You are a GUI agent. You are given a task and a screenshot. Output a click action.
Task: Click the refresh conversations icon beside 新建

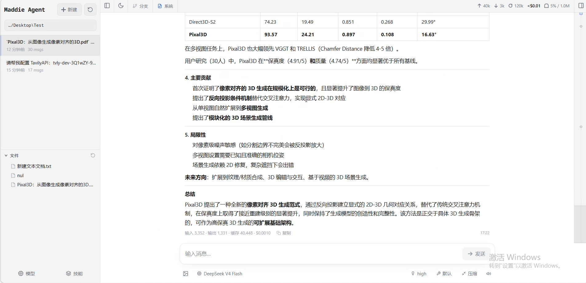click(90, 10)
